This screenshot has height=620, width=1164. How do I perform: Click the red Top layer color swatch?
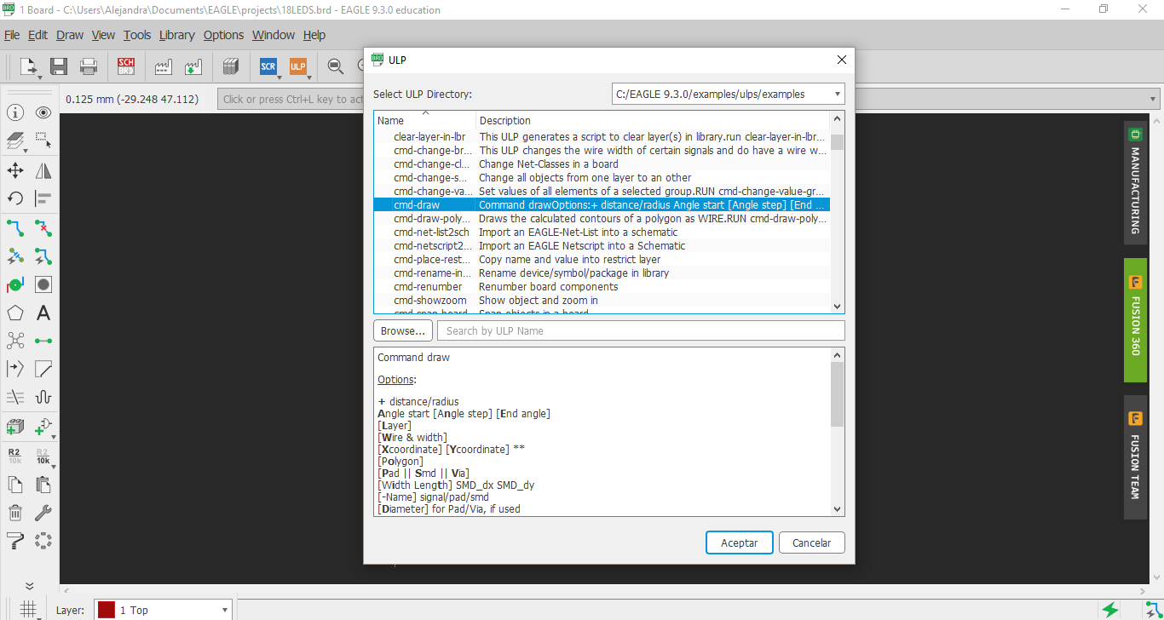(x=106, y=610)
